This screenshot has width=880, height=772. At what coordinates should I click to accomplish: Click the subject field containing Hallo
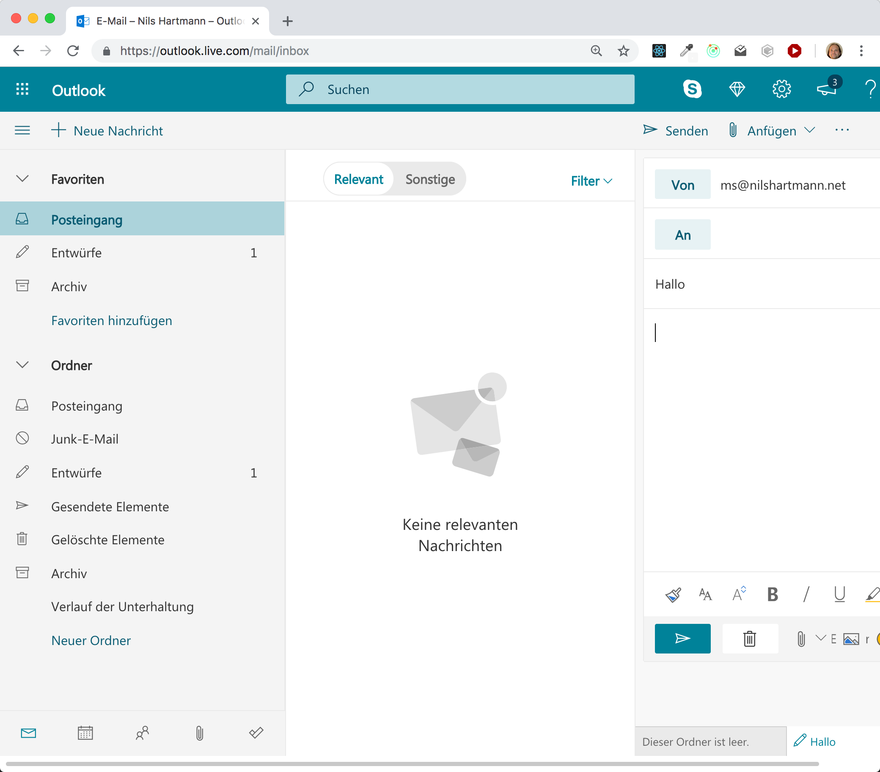click(x=761, y=284)
